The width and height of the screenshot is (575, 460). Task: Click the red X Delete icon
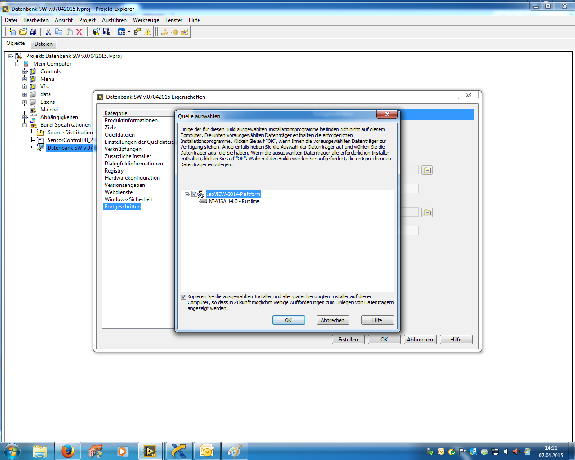click(x=79, y=32)
